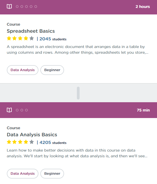Select third progress dot on Spreadsheet Basics header

(x=26, y=7)
